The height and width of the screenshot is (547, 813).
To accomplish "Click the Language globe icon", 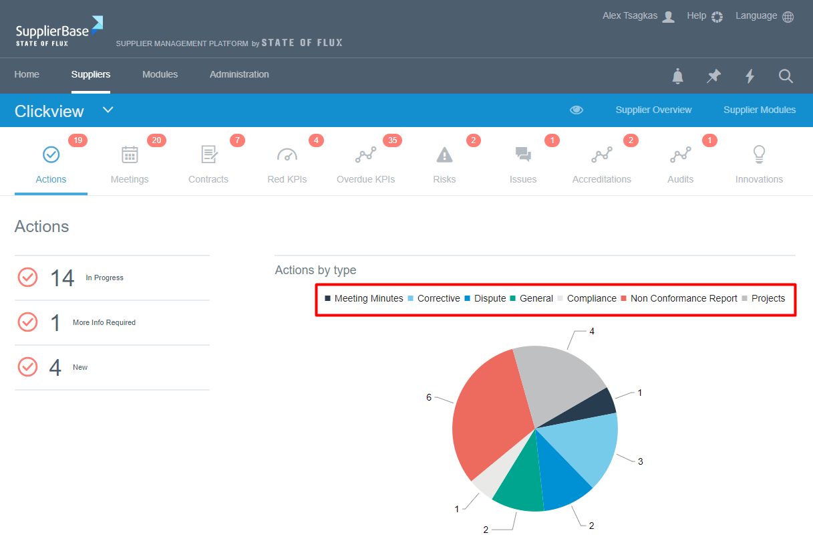I will [x=788, y=17].
